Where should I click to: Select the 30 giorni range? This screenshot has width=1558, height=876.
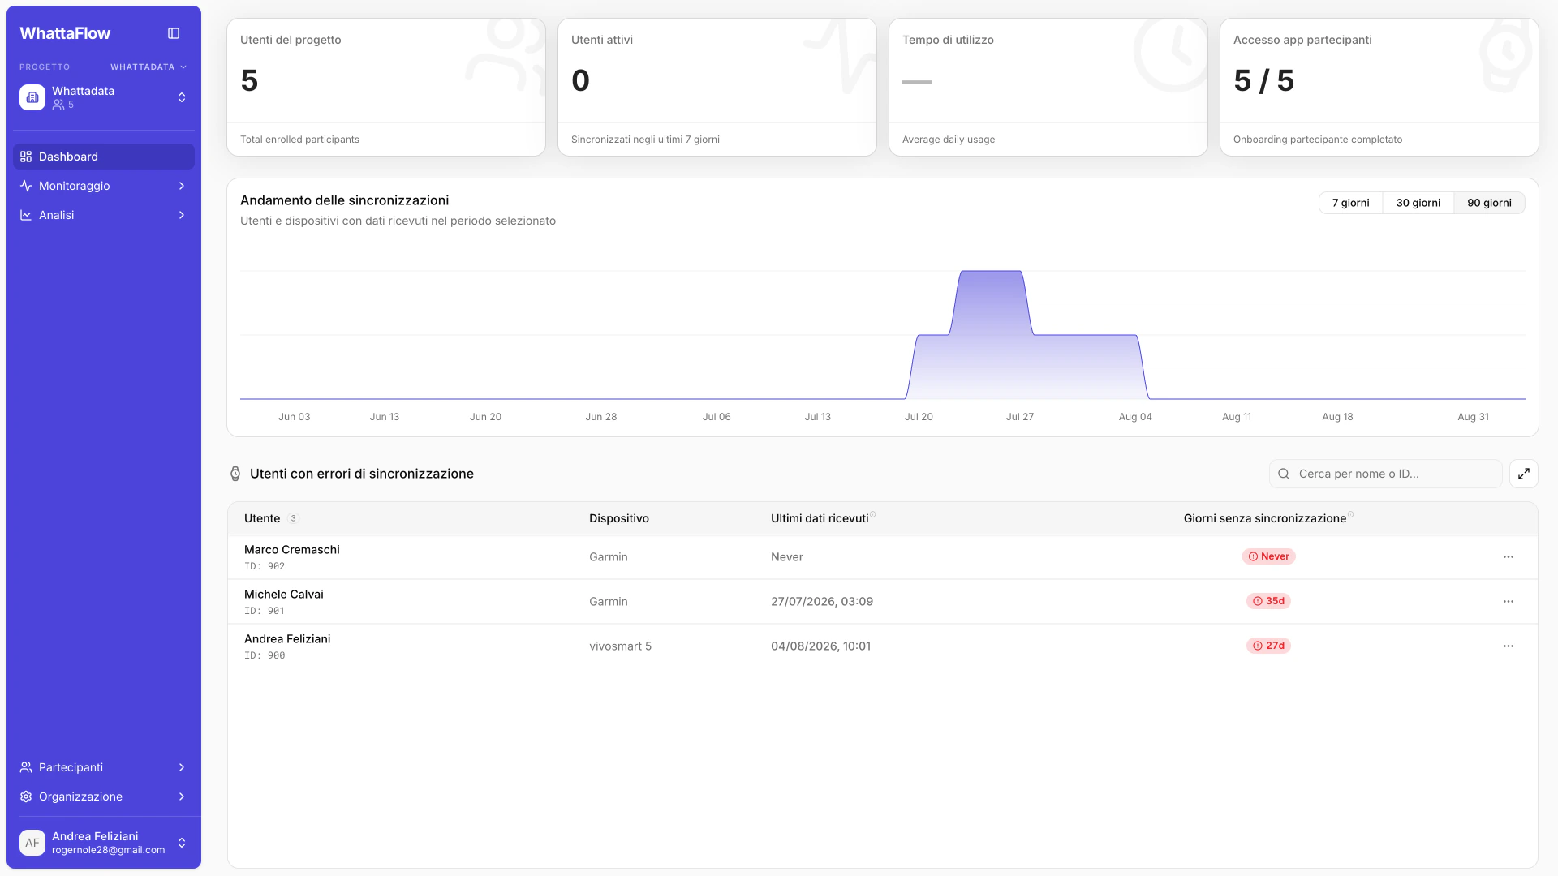(1418, 203)
